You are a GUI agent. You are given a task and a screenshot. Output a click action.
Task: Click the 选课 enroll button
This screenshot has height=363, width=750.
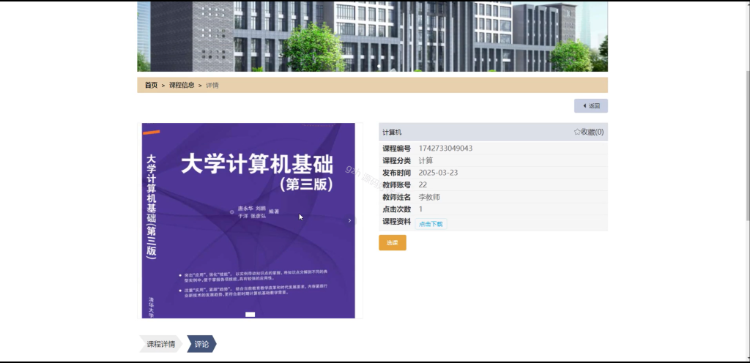click(x=393, y=243)
